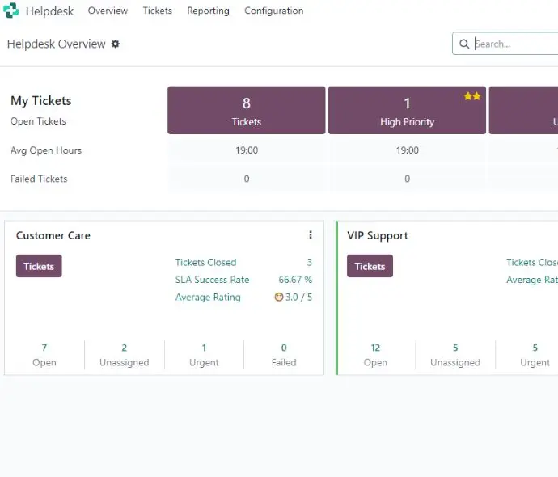Viewport: 558px width, 477px height.
Task: View Customer Care 7 Open tickets
Action: tap(44, 355)
